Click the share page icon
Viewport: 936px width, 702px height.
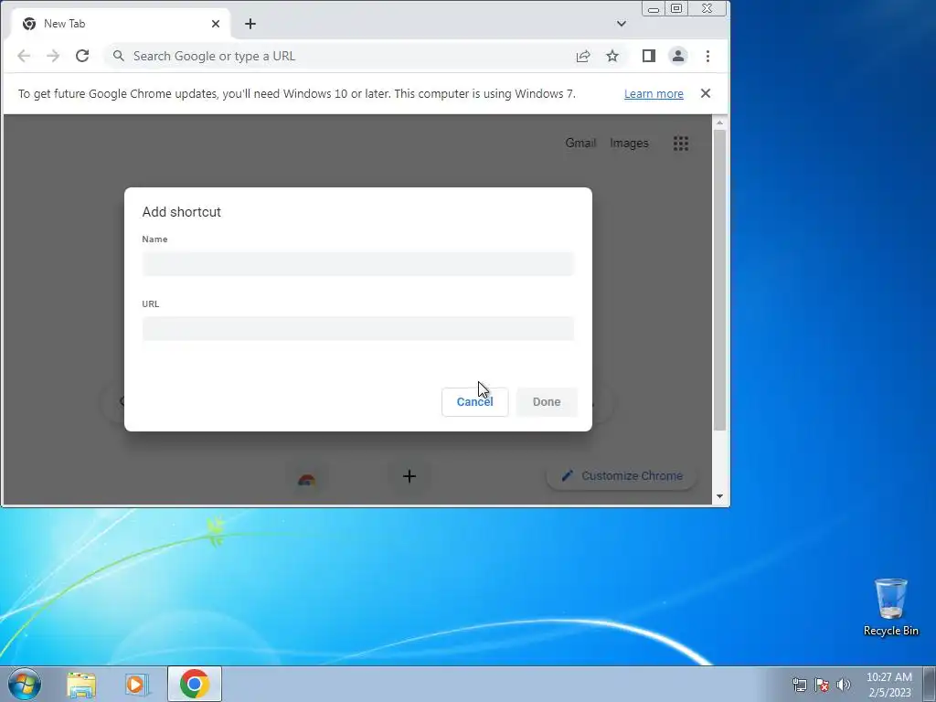[x=583, y=56]
